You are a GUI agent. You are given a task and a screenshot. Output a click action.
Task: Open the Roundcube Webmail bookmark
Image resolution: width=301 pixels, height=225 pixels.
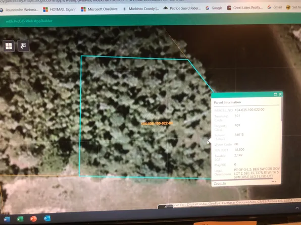pyautogui.click(x=19, y=10)
